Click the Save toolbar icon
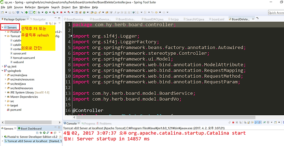The height and width of the screenshot is (146, 284). [10, 12]
